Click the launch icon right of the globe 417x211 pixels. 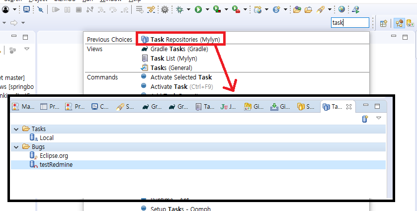point(355,10)
